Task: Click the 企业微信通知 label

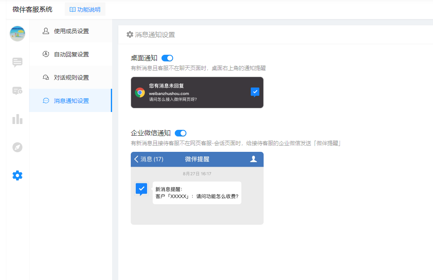Action: (151, 133)
